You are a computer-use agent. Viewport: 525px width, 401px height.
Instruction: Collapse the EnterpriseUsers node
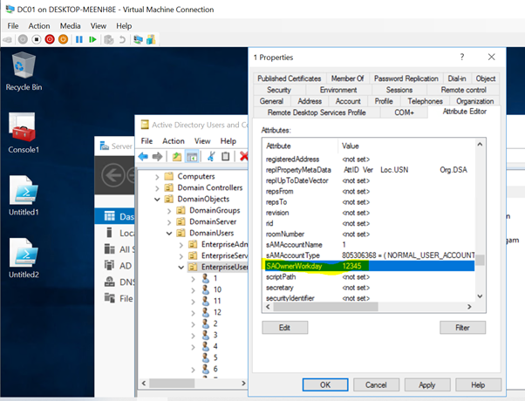[181, 268]
